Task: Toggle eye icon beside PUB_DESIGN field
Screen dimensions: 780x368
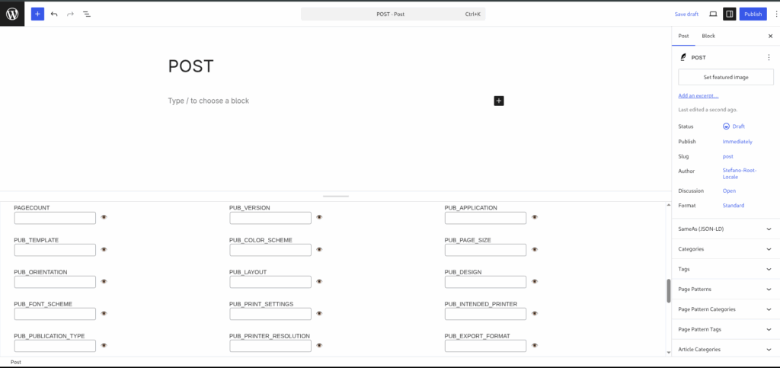Action: pos(535,281)
